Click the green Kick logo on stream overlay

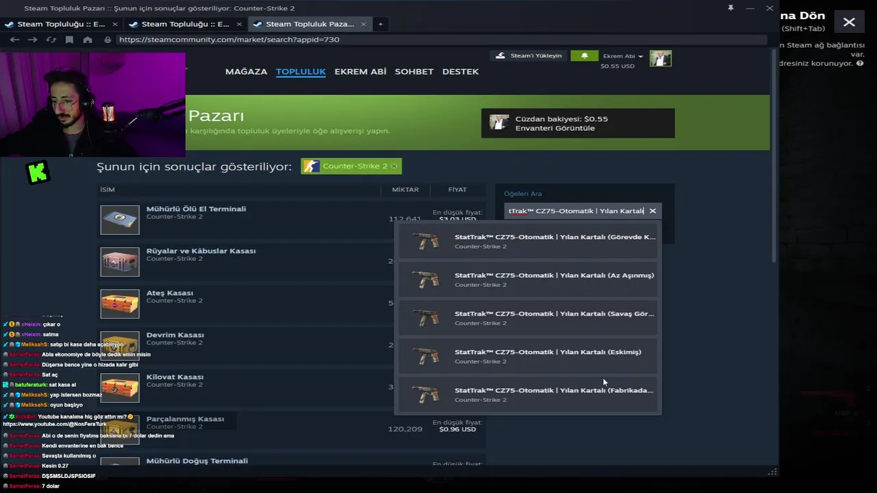[x=38, y=173]
